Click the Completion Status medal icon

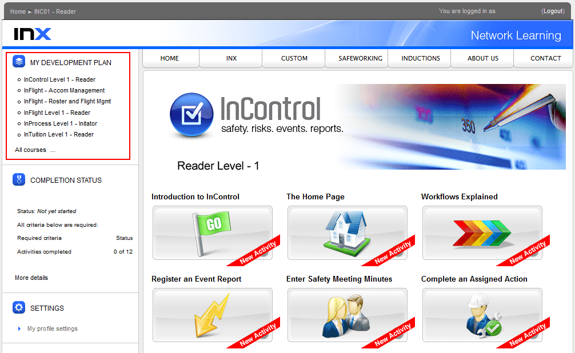click(x=19, y=179)
